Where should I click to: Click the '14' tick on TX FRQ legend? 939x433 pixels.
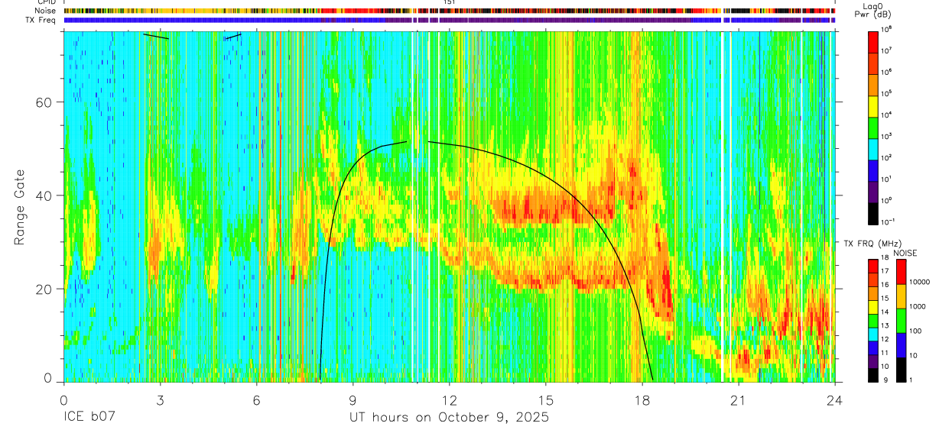pyautogui.click(x=885, y=314)
